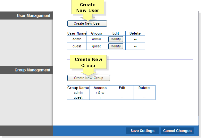201x138 pixels.
Task: Click the Create New User button
Action: (87, 24)
